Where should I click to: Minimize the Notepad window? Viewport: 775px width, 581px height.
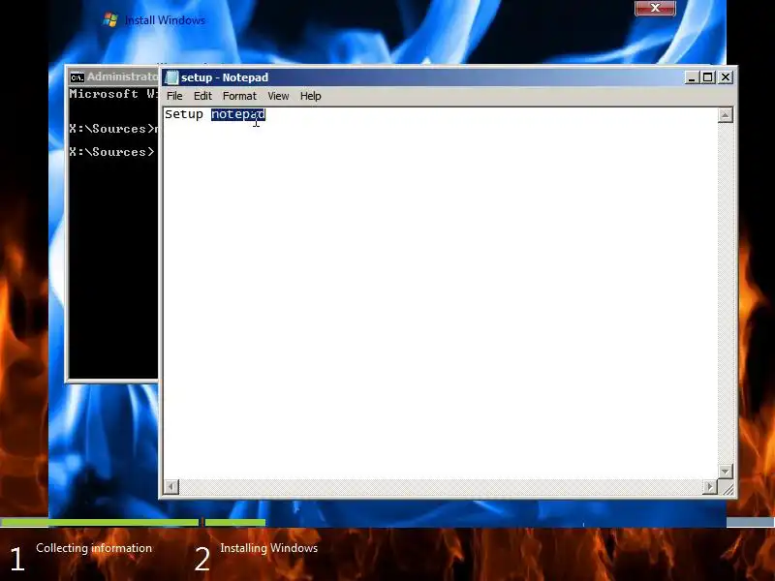pyautogui.click(x=692, y=77)
